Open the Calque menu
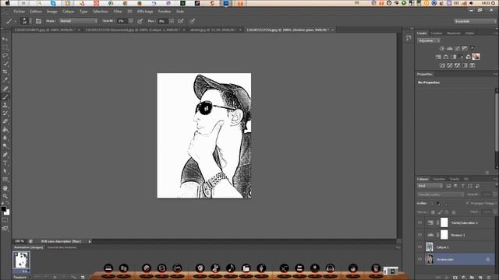 click(x=68, y=12)
